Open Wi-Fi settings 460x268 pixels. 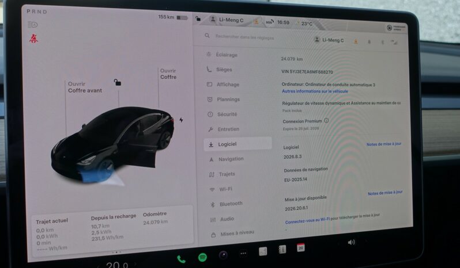221,189
